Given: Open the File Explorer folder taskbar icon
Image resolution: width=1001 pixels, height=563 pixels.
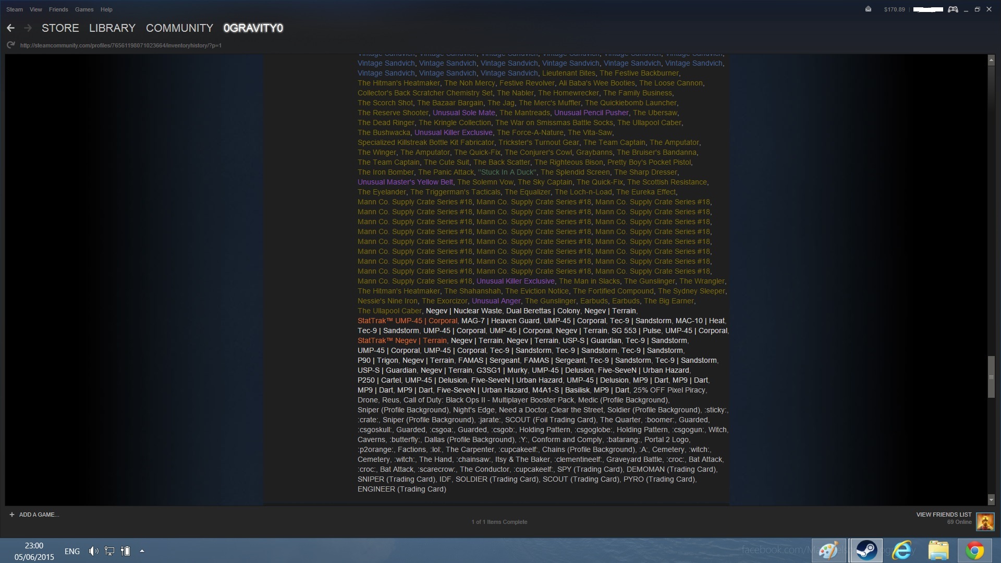Looking at the screenshot, I should tap(938, 550).
